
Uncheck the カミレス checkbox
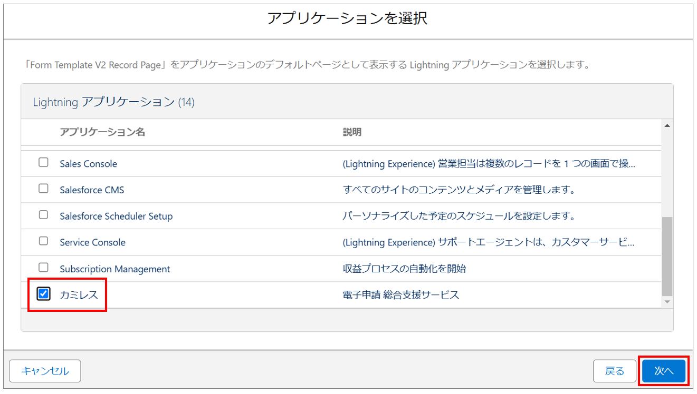(44, 294)
